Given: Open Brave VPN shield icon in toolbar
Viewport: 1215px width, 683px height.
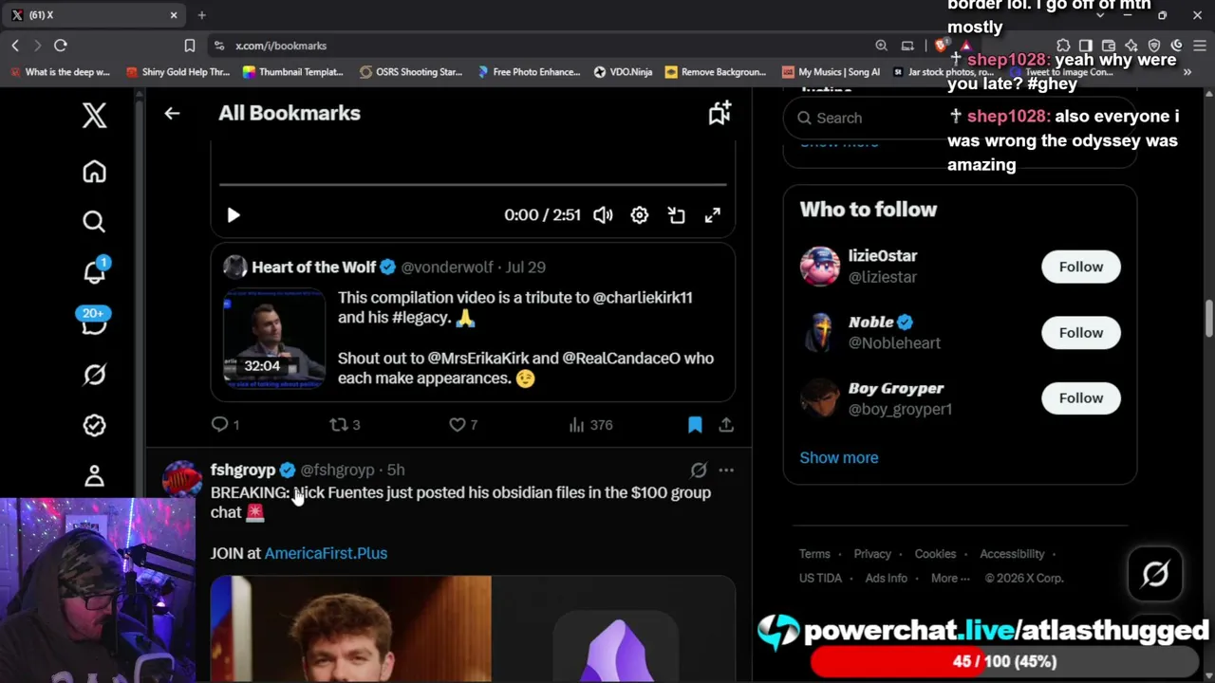Looking at the screenshot, I should 1154,46.
